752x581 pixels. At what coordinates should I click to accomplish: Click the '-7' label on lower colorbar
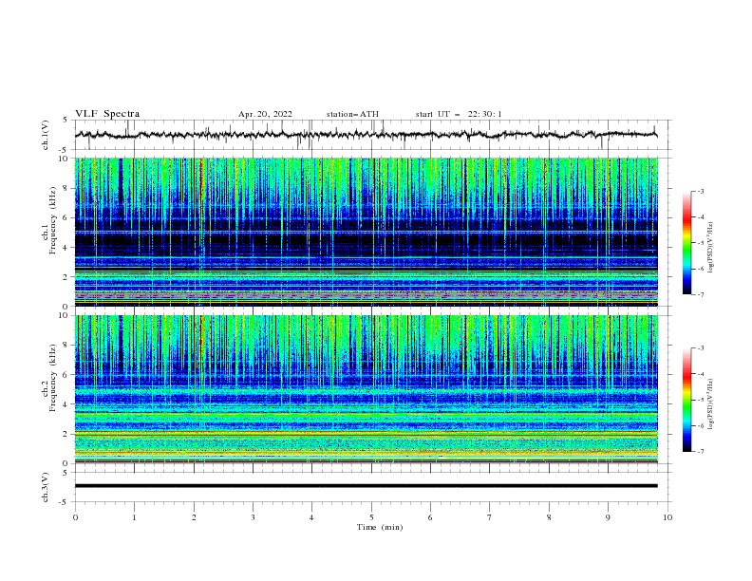pos(701,452)
